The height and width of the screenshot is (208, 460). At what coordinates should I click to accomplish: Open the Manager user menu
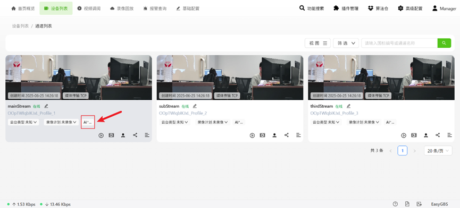444,8
